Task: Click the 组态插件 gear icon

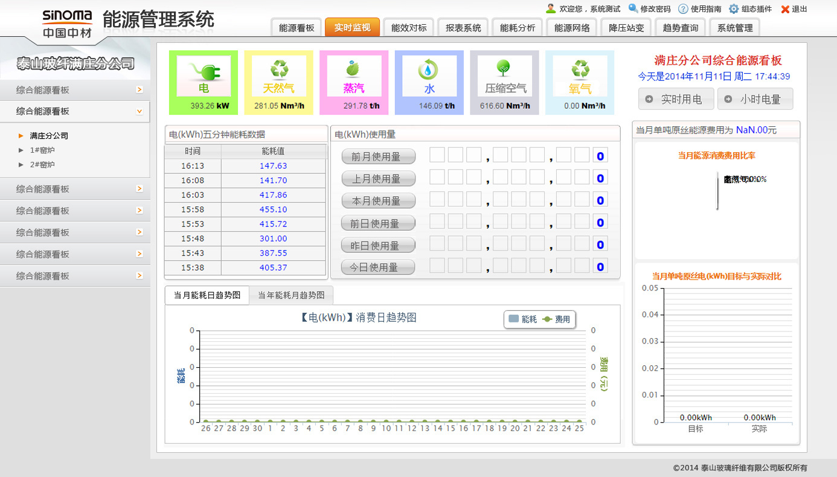Action: 734,9
